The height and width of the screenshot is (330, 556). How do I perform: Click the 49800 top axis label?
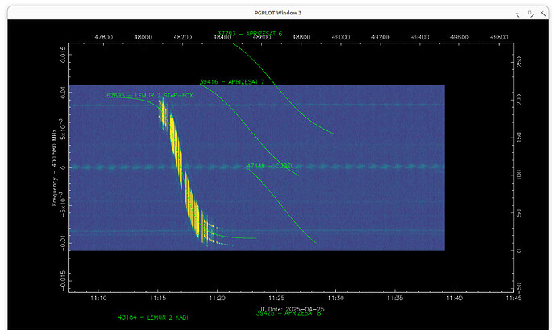pos(499,37)
